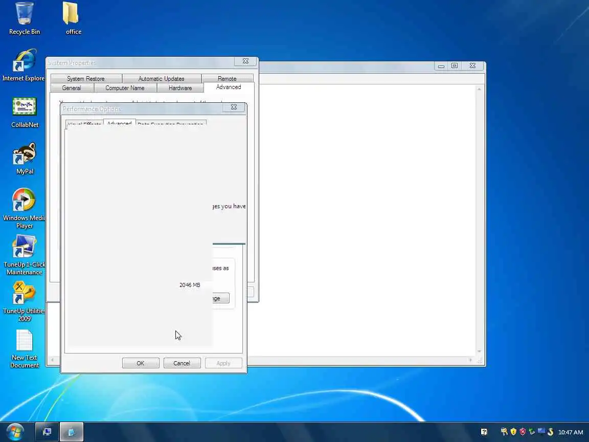Open the keys tray icon

tap(504, 432)
